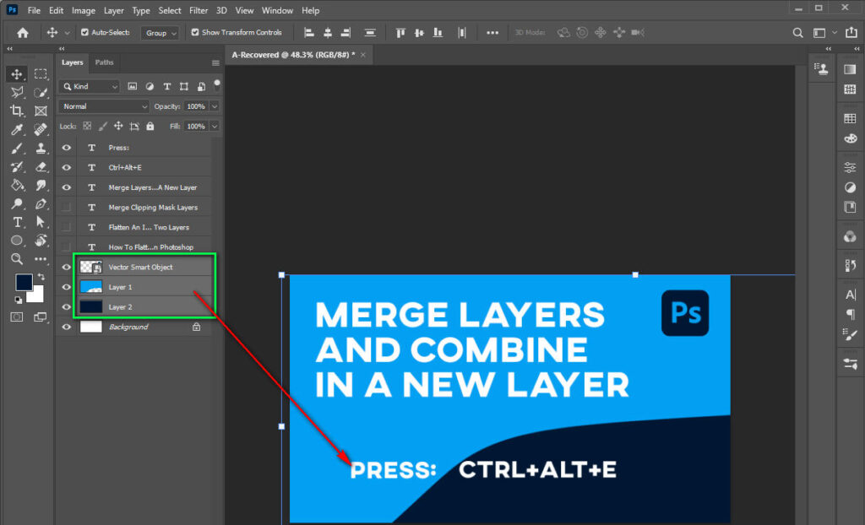Select the Brush tool

click(18, 149)
